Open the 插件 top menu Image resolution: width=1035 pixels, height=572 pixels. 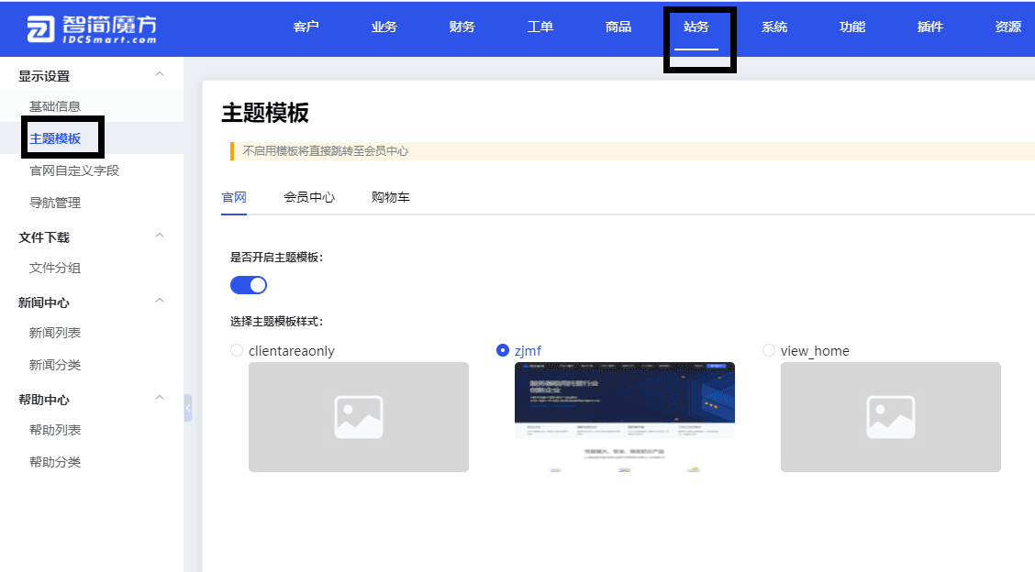point(930,27)
